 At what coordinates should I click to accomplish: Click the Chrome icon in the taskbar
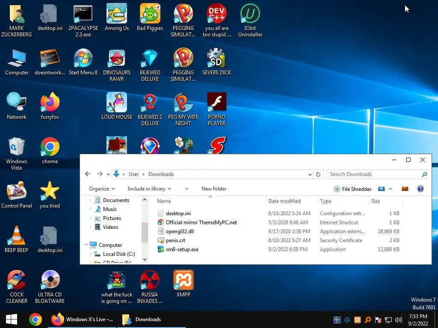[x=36, y=319]
